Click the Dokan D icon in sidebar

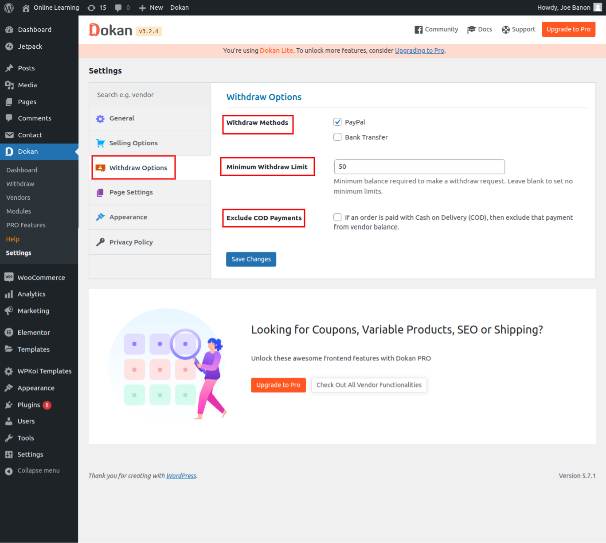coord(9,151)
